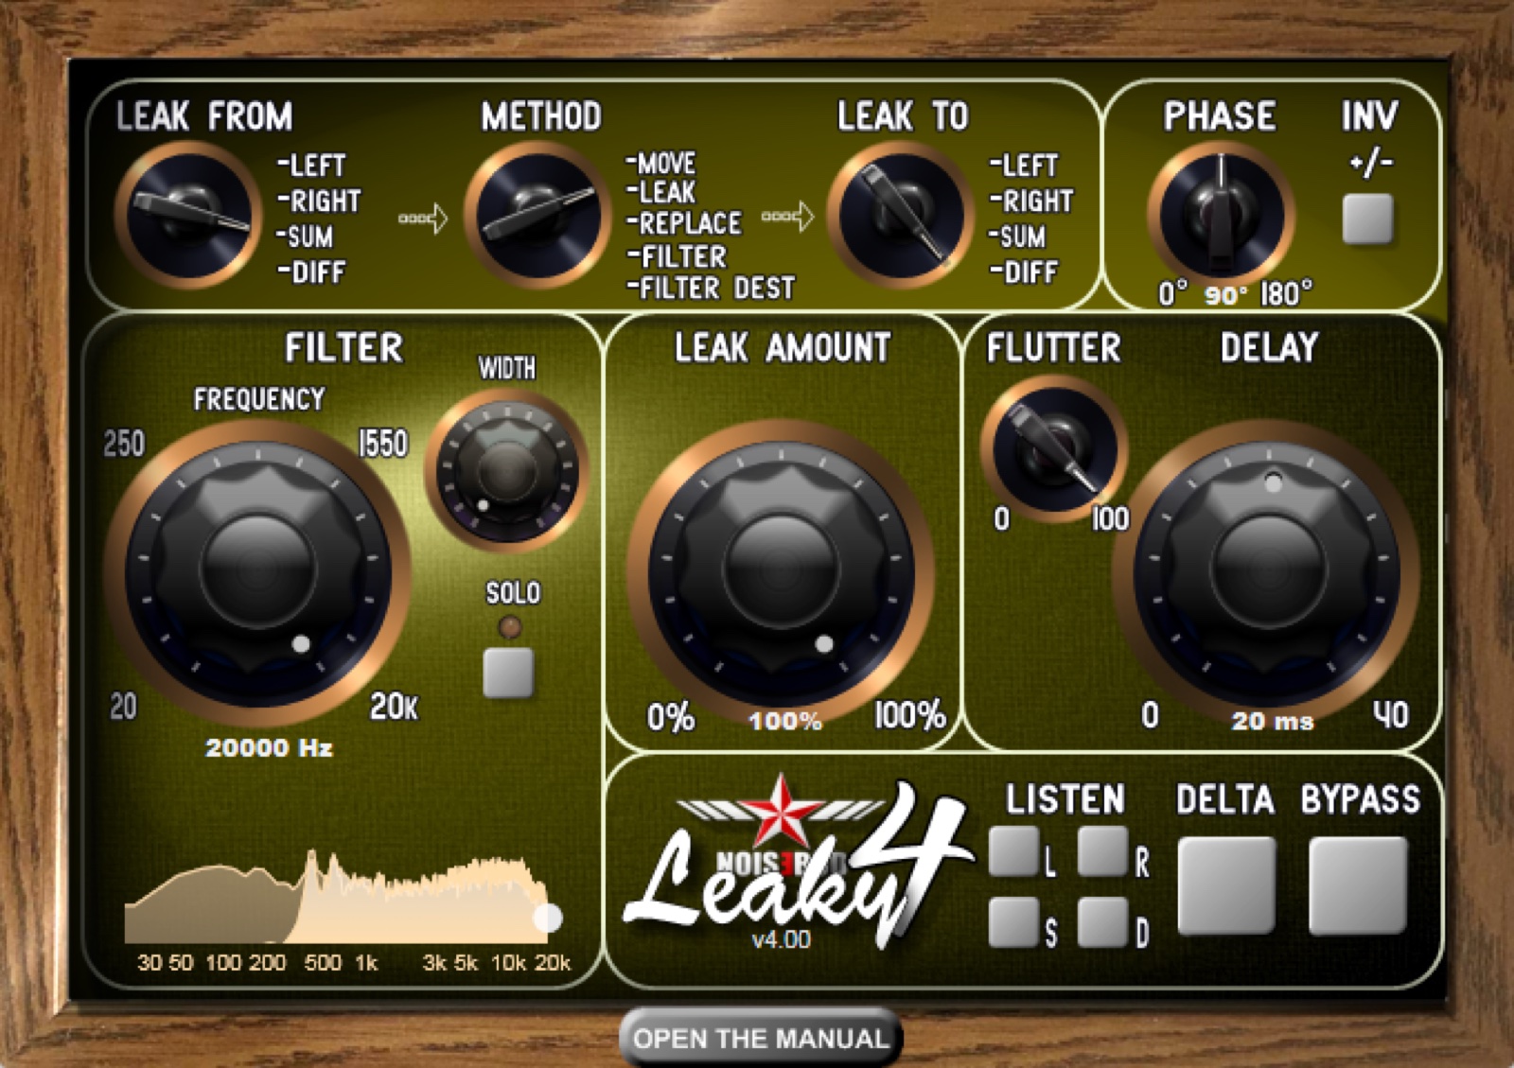Select the MOVE method option
Screen dimensions: 1514x1068
point(660,163)
